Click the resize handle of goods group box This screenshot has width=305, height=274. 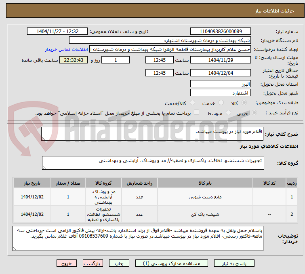(44, 168)
